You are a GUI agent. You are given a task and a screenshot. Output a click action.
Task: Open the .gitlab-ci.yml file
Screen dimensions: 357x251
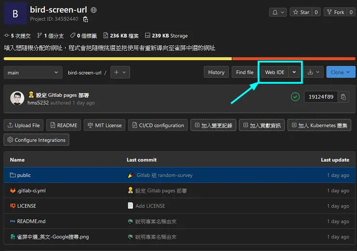click(x=31, y=190)
